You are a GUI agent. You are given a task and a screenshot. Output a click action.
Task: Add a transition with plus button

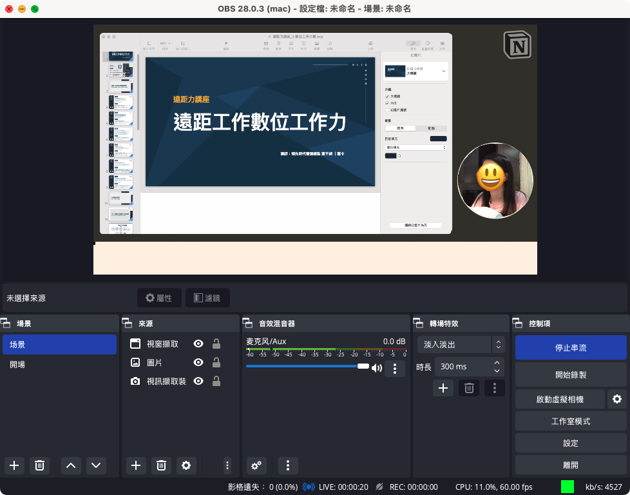tap(443, 388)
